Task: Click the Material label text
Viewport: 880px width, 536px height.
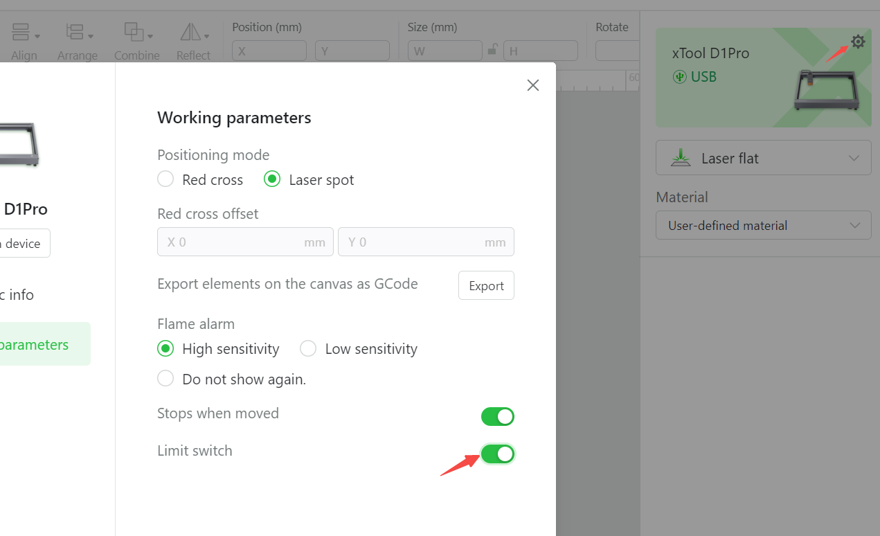Action: point(682,197)
